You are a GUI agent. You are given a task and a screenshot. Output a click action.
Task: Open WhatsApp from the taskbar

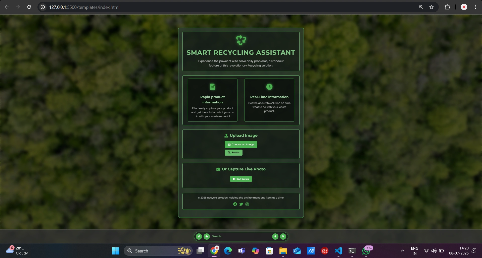pyautogui.click(x=366, y=251)
